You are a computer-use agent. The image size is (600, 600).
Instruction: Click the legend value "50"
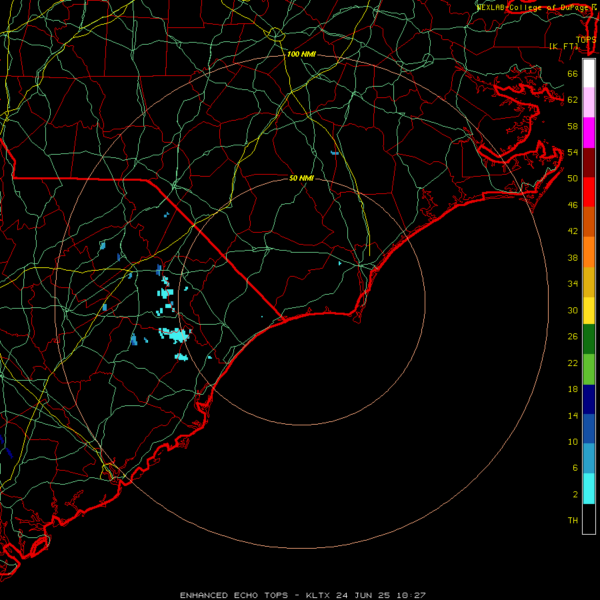tap(573, 179)
